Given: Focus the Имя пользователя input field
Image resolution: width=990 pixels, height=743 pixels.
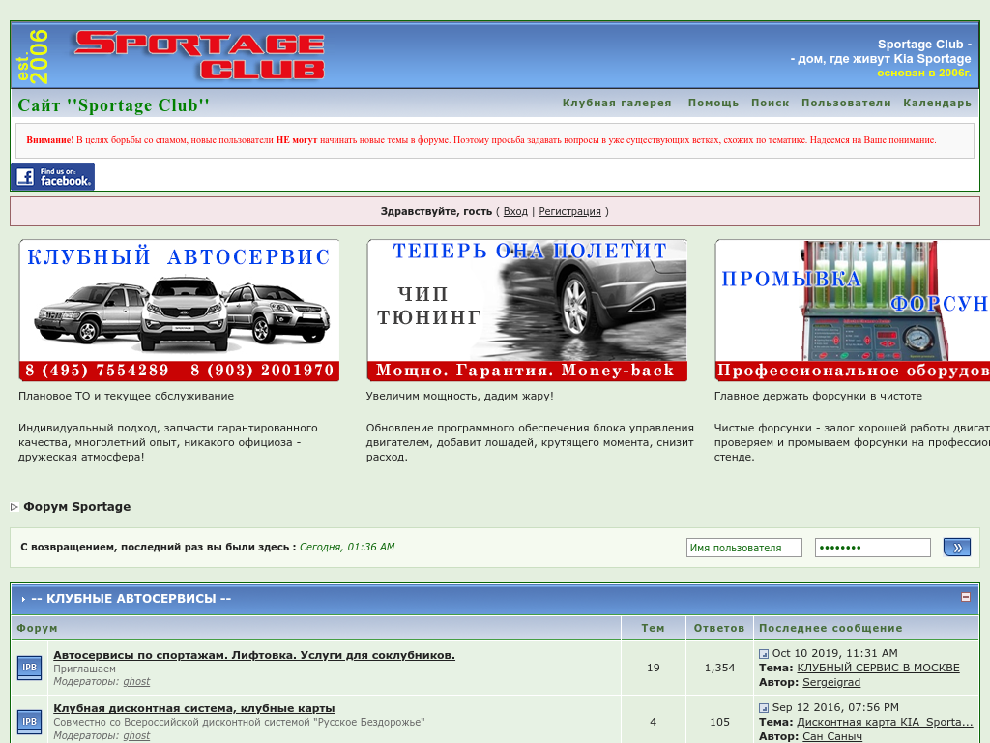Looking at the screenshot, I should pos(744,548).
